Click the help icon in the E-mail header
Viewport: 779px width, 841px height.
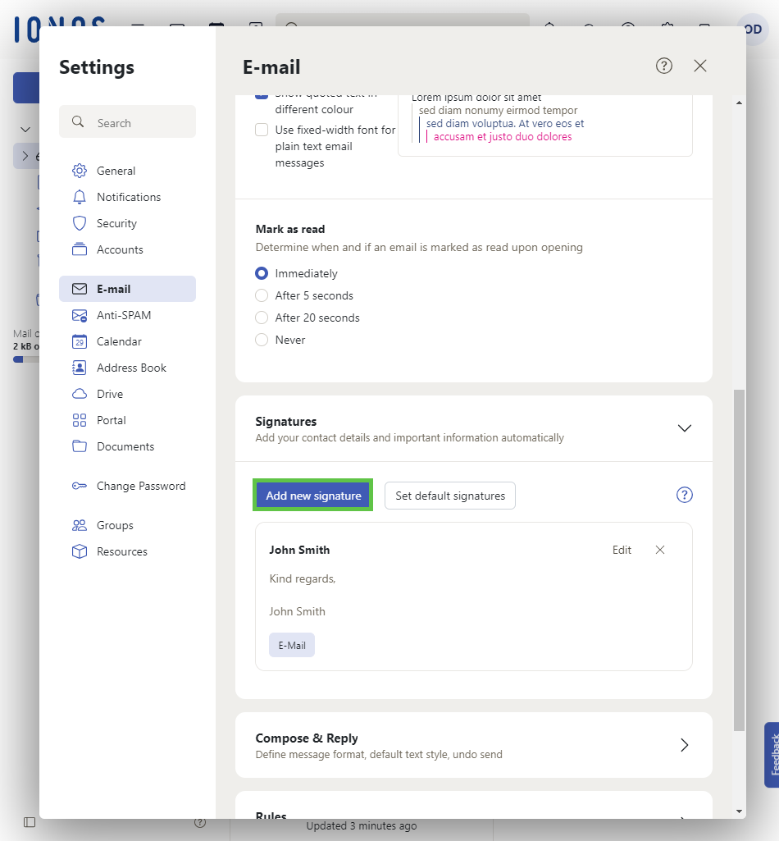coord(664,66)
